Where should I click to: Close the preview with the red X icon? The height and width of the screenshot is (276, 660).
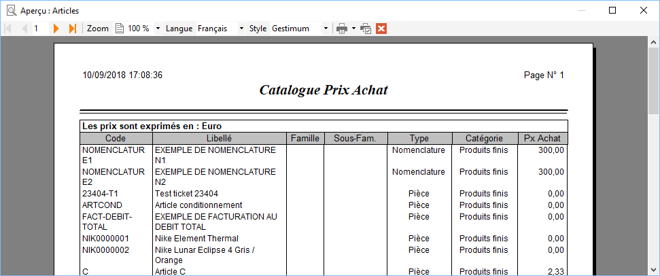click(381, 29)
